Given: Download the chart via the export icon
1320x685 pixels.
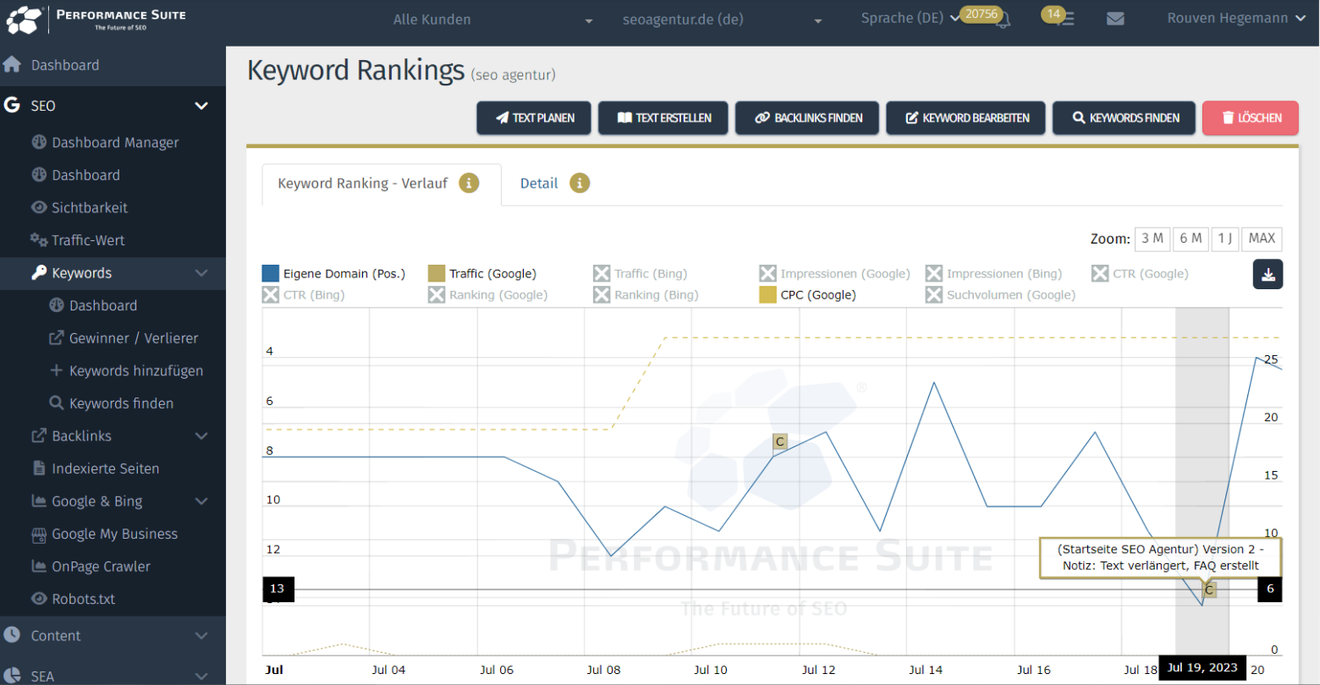Looking at the screenshot, I should [1268, 274].
